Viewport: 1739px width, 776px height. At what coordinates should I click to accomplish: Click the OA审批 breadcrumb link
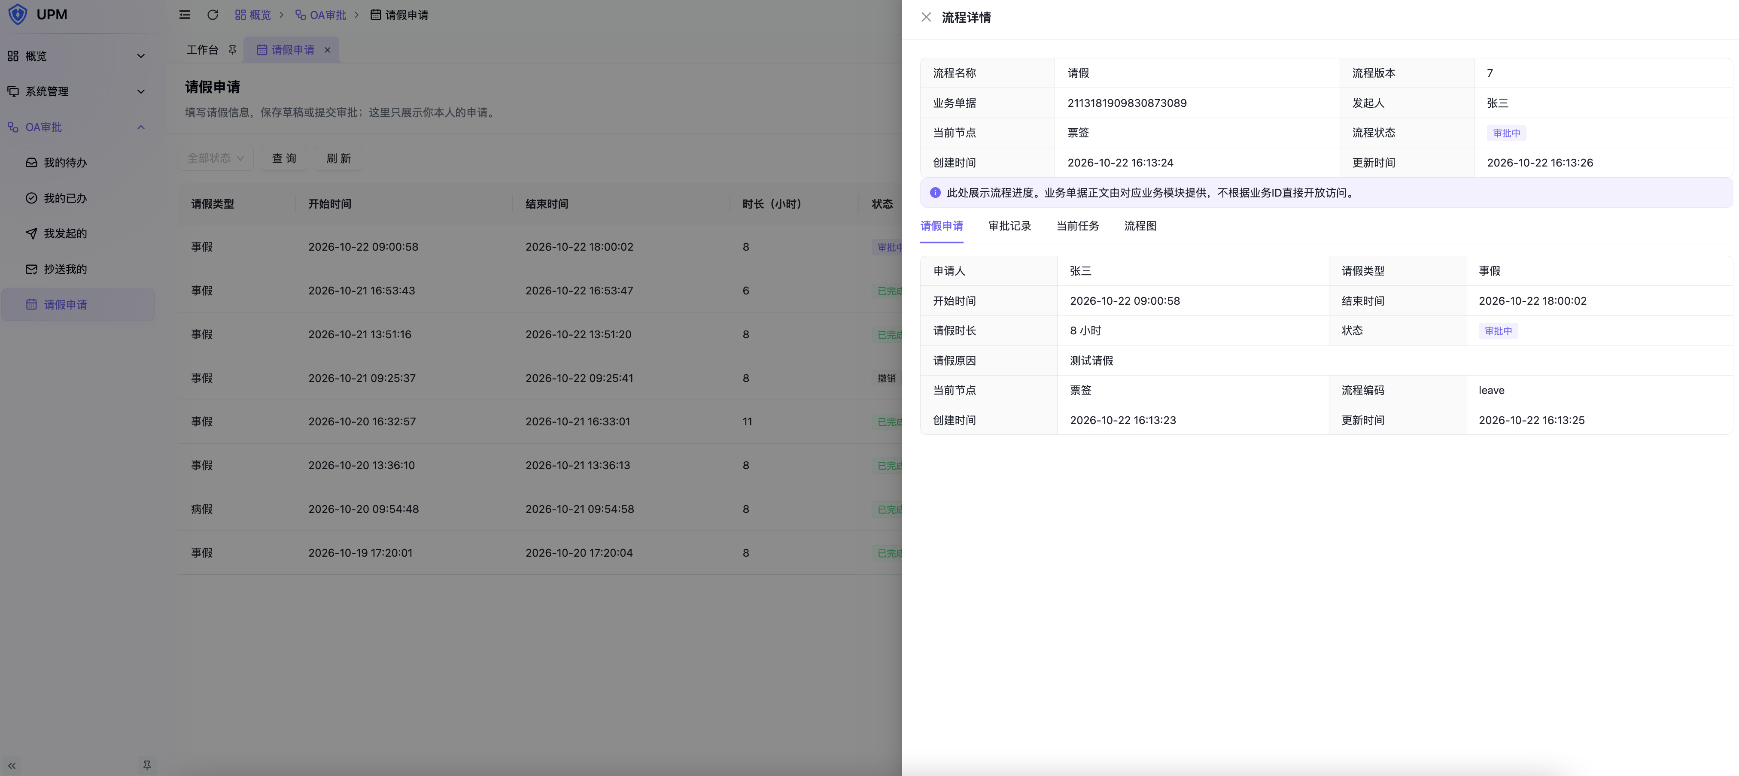[x=321, y=15]
